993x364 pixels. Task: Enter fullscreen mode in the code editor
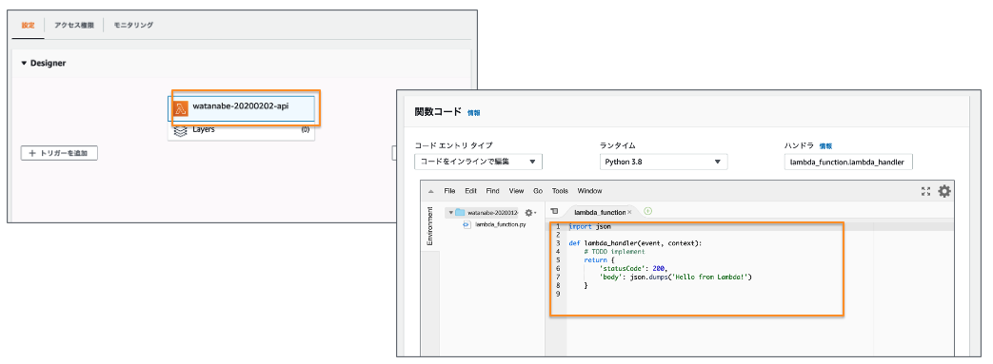click(925, 191)
